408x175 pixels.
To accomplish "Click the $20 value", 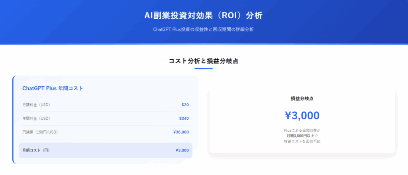I will tap(185, 105).
